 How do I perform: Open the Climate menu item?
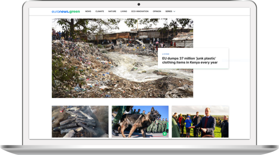tap(100, 11)
